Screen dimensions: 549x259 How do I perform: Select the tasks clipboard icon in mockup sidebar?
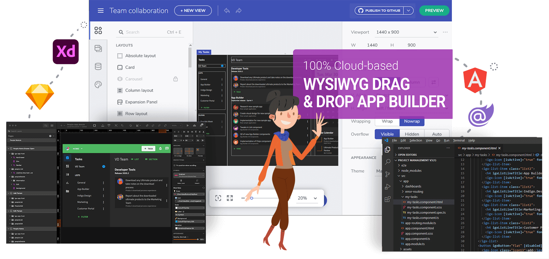click(67, 158)
